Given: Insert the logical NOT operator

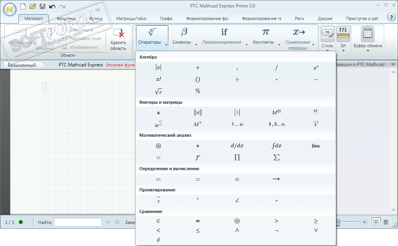Looking at the screenshot, I should point(276,231).
